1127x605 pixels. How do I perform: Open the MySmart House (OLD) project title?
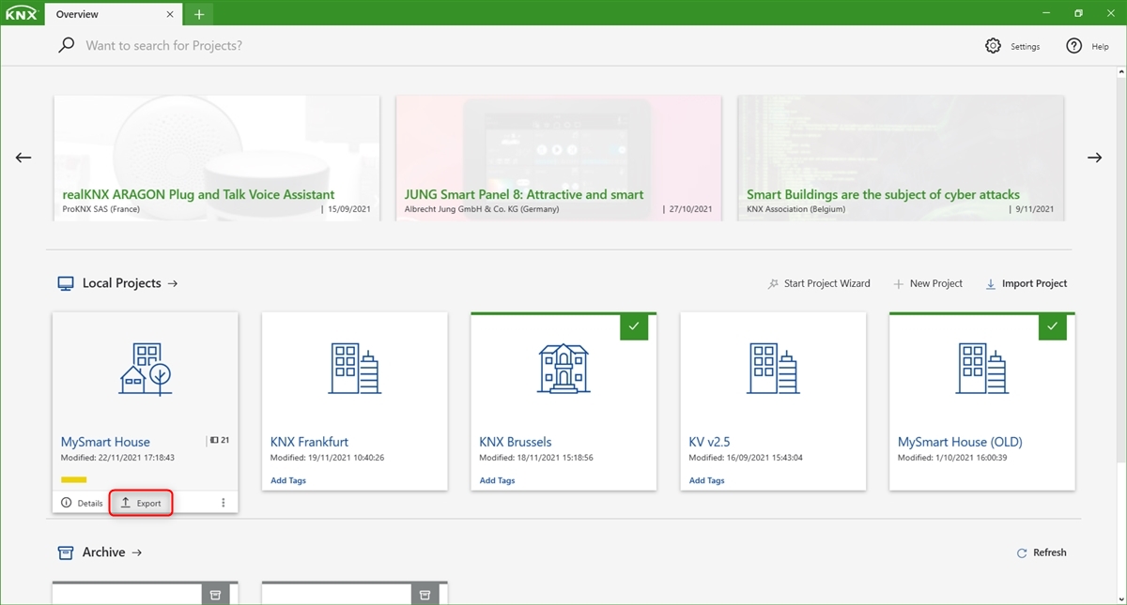click(960, 442)
